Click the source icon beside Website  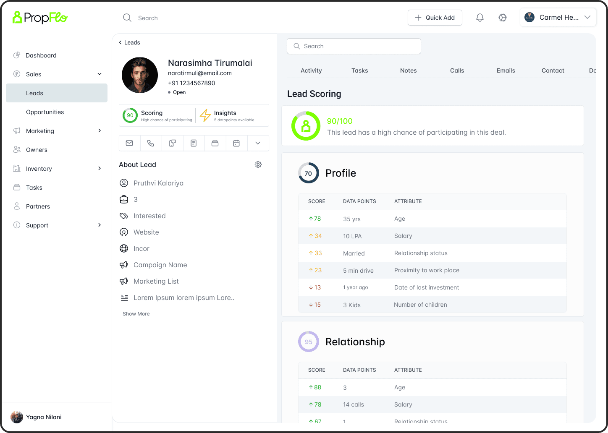124,232
